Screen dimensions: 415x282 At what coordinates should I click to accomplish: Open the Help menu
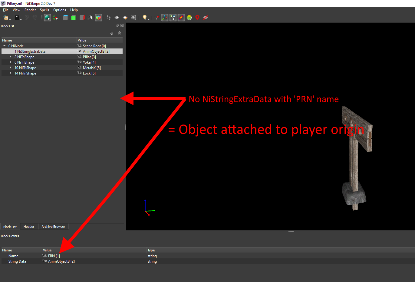(x=74, y=10)
